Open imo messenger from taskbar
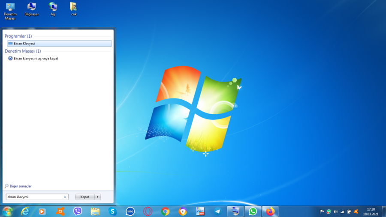The height and width of the screenshot is (217, 386). tap(130, 211)
